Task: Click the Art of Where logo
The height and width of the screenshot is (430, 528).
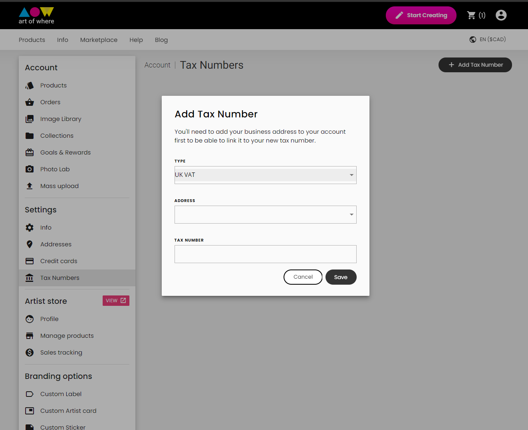Action: (36, 16)
